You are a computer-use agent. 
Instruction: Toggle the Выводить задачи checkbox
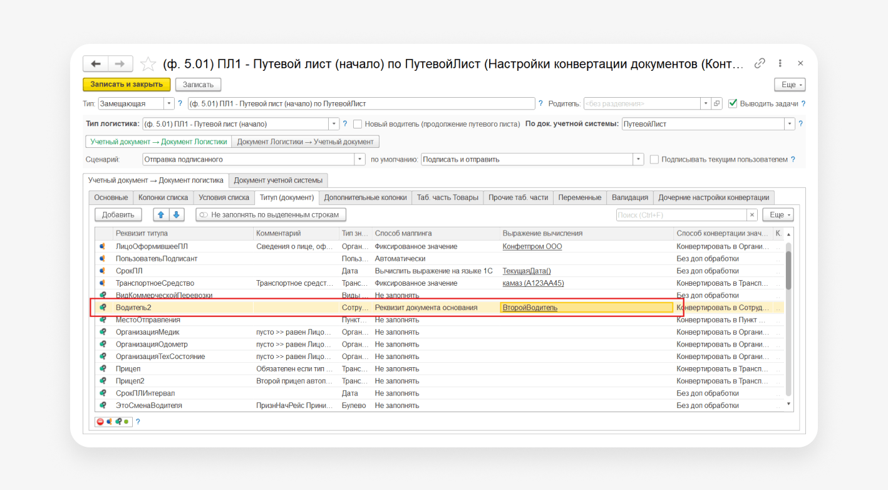click(733, 103)
